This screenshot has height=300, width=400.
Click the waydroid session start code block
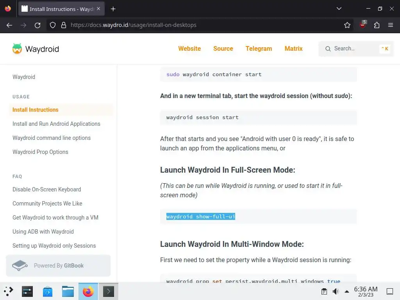pos(259,117)
